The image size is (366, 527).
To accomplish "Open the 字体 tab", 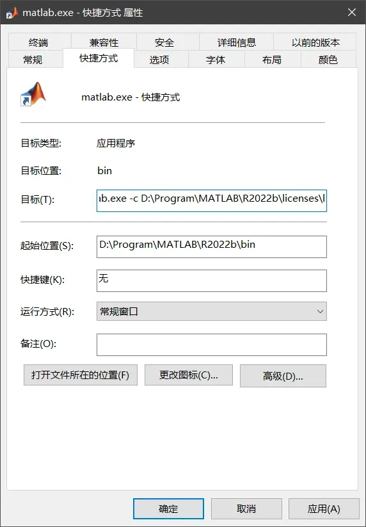I will pyautogui.click(x=216, y=60).
